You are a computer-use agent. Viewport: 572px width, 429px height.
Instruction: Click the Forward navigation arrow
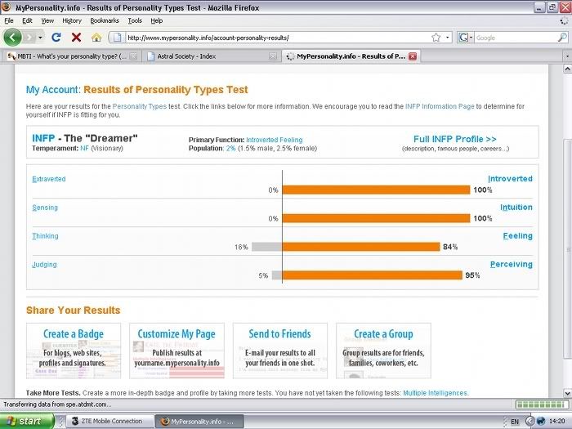29,38
